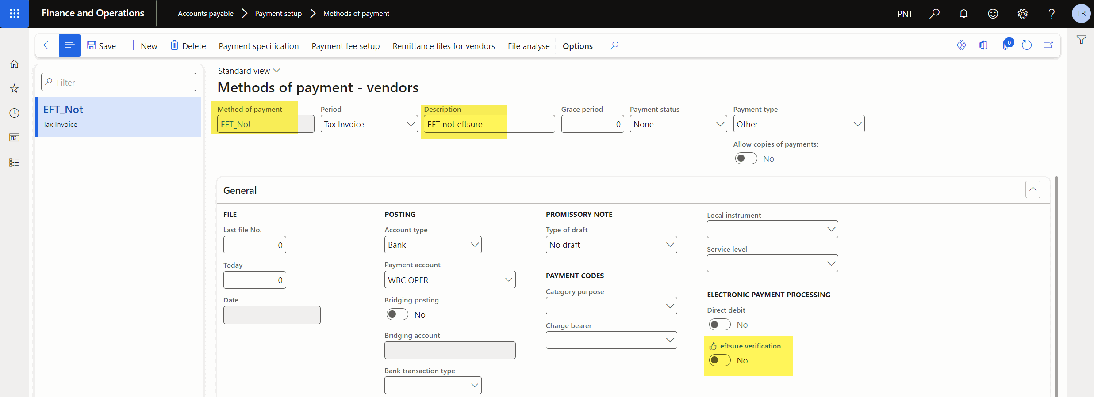1094x397 pixels.
Task: Go to the Home icon in sidebar
Action: pos(14,64)
